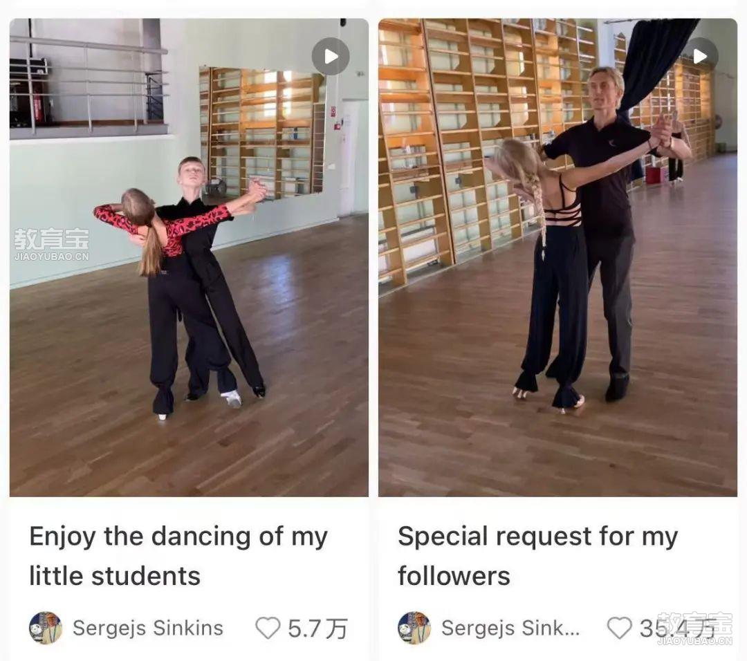The image size is (747, 661).
Task: Open Sergejs Sinkins avatar on left post
Action: click(x=46, y=628)
